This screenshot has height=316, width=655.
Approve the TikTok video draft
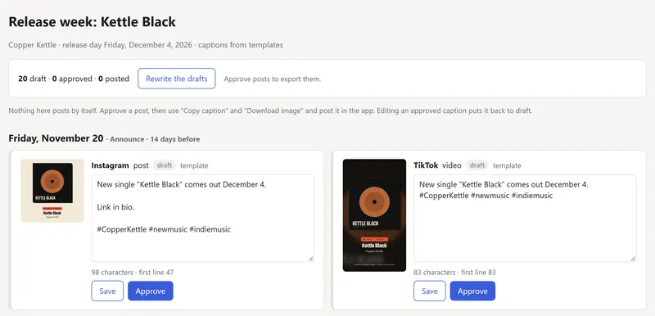(472, 291)
